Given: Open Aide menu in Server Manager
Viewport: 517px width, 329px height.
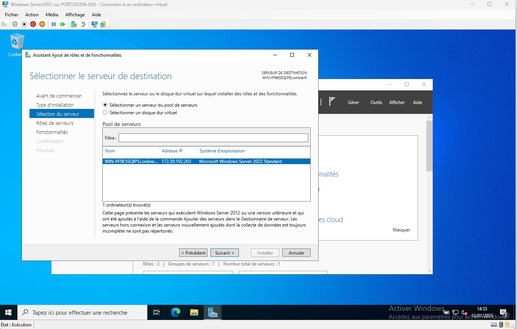Looking at the screenshot, I should 418,102.
